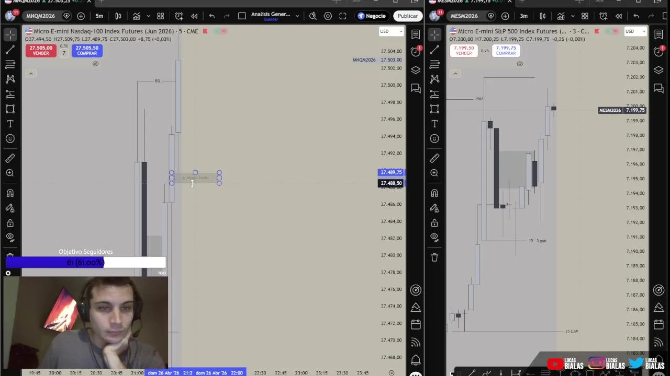Collapse legend arrow in right chart
670x376 pixels.
coord(455,73)
